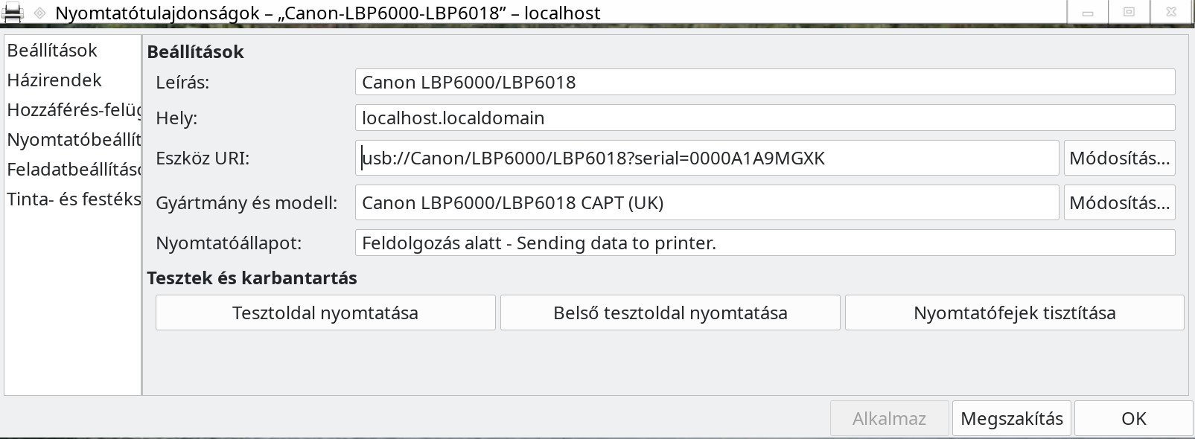Select Feladatbeállítások from the sidebar list
The height and width of the screenshot is (439, 1195).
point(73,170)
